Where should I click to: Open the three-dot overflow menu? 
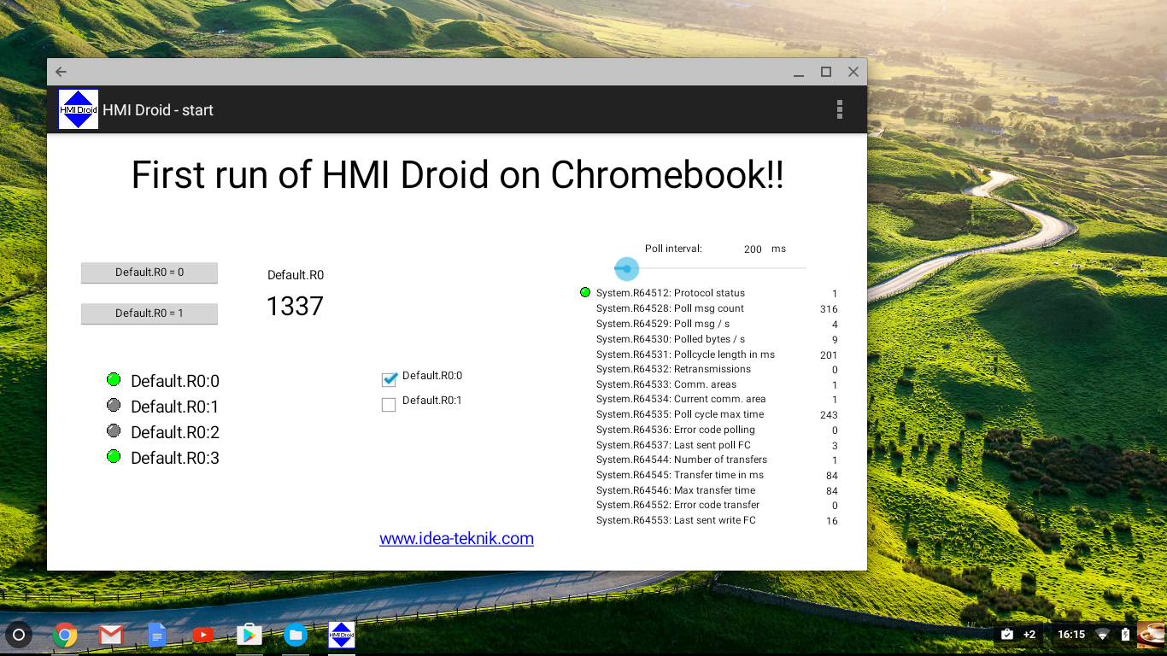pyautogui.click(x=840, y=109)
